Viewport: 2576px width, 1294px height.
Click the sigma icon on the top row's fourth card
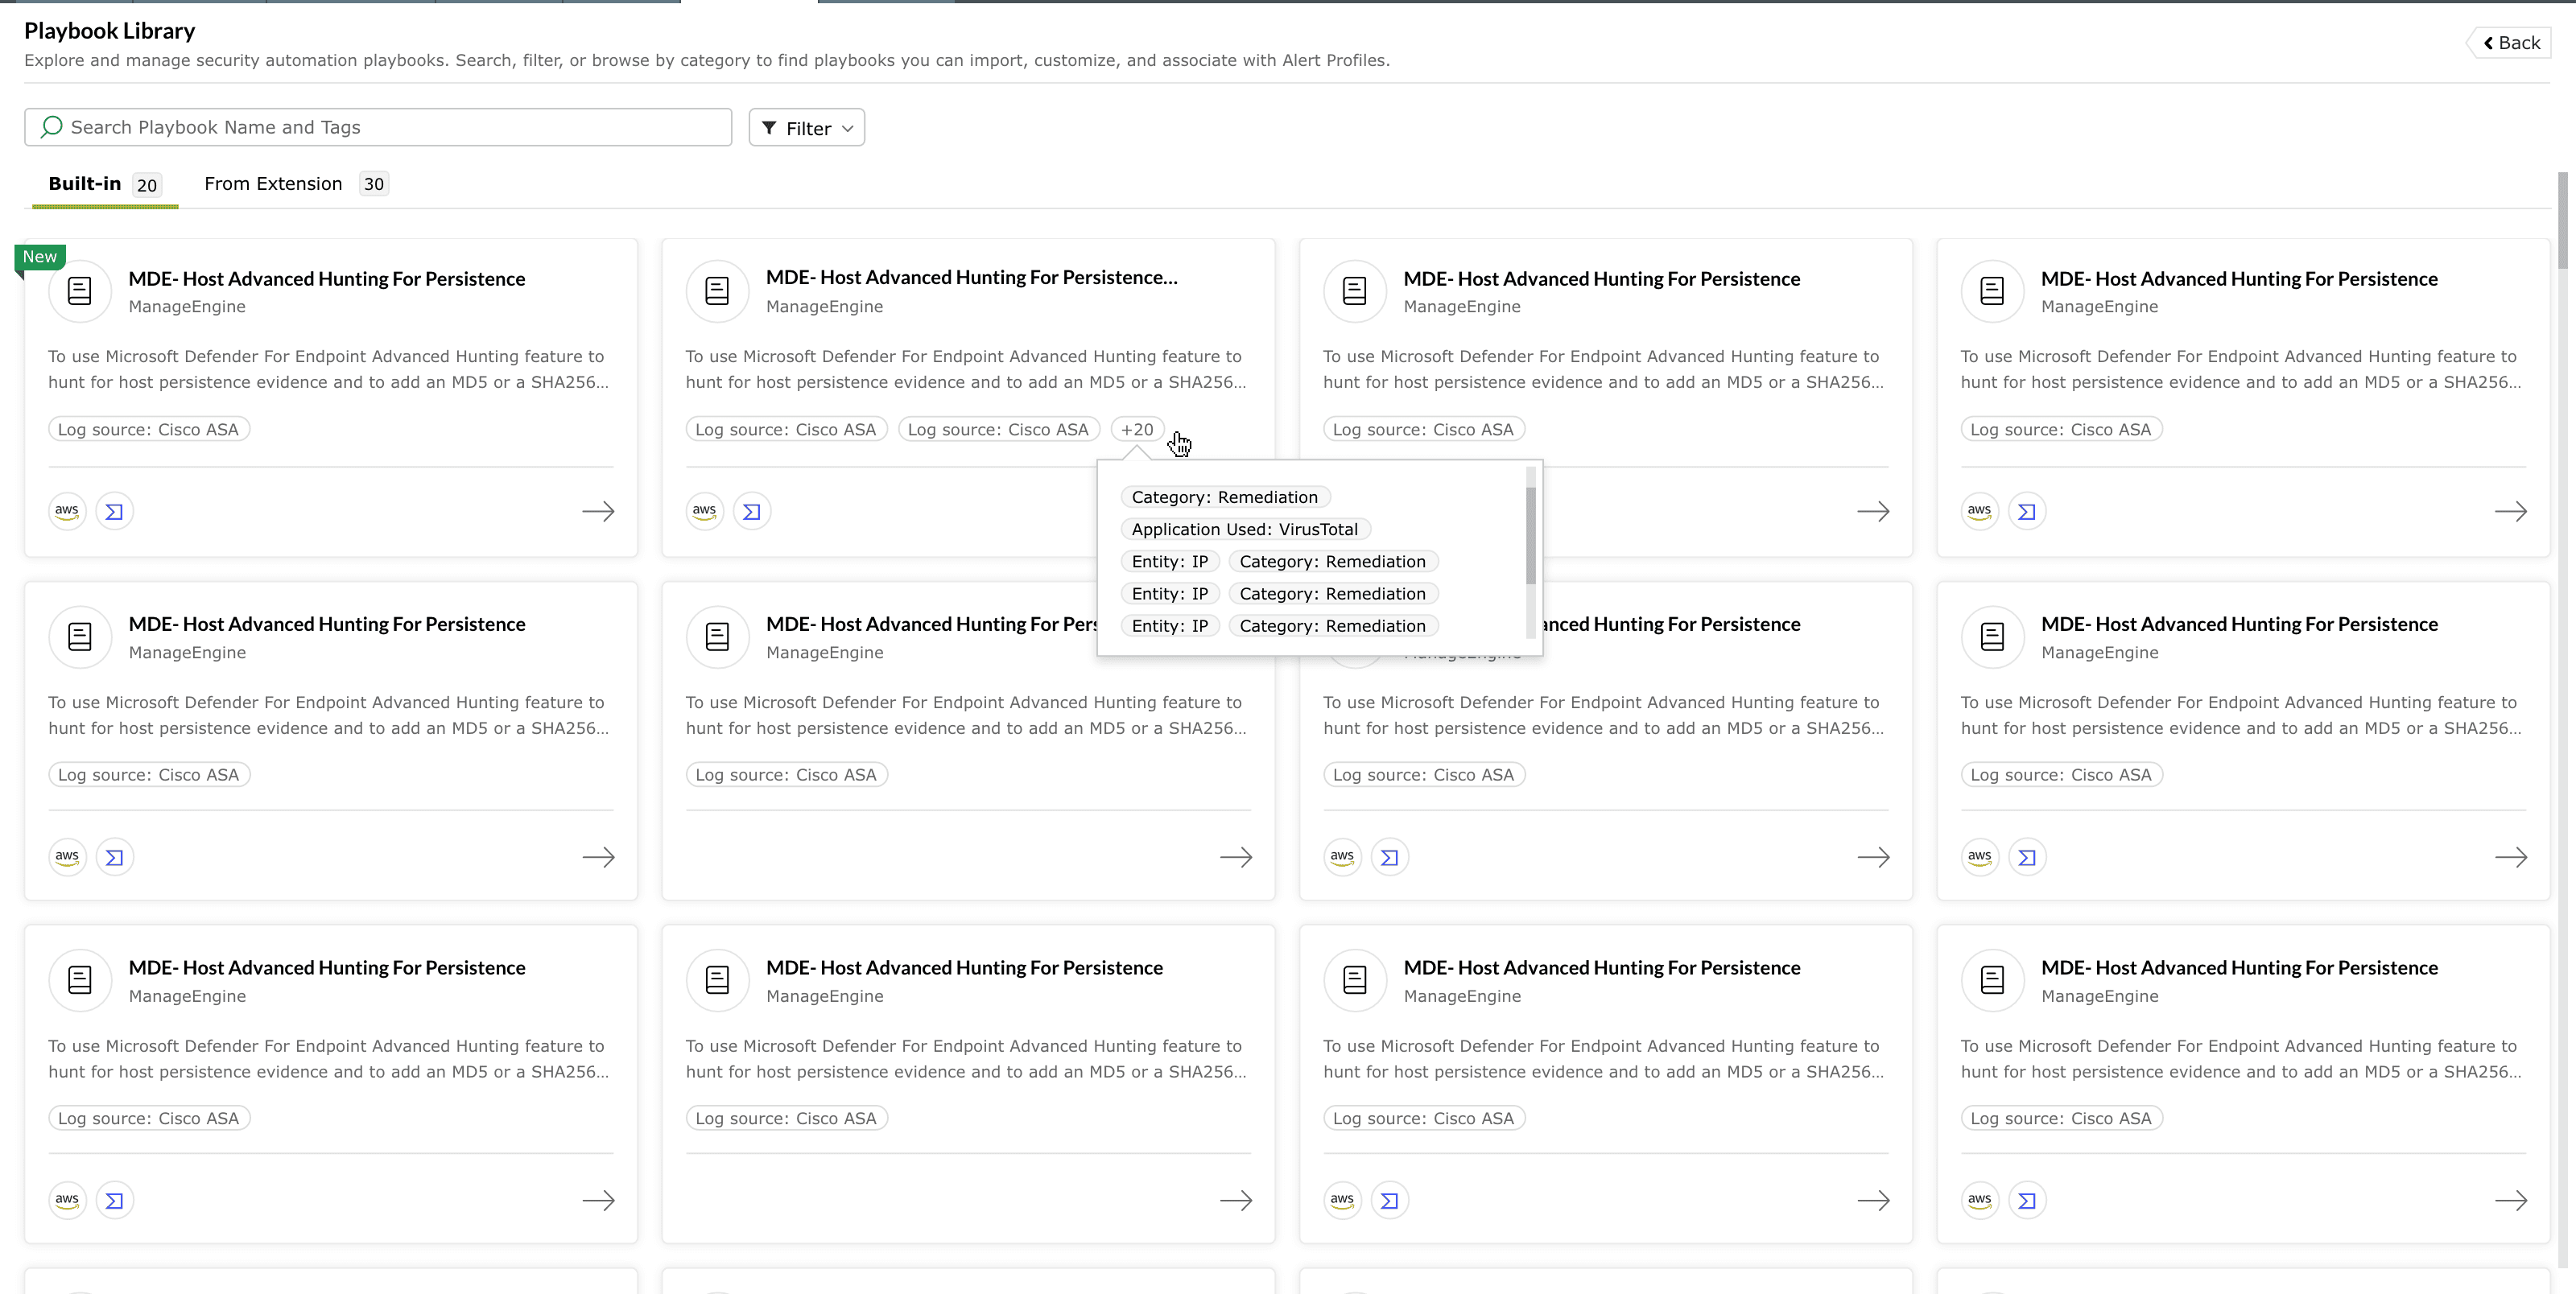pos(2027,511)
